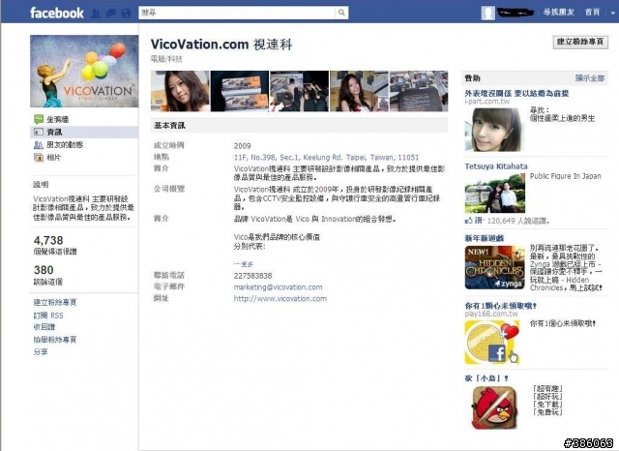Image resolution: width=619 pixels, height=451 pixels.
Task: Click phone number 227583838
Action: [x=252, y=275]
